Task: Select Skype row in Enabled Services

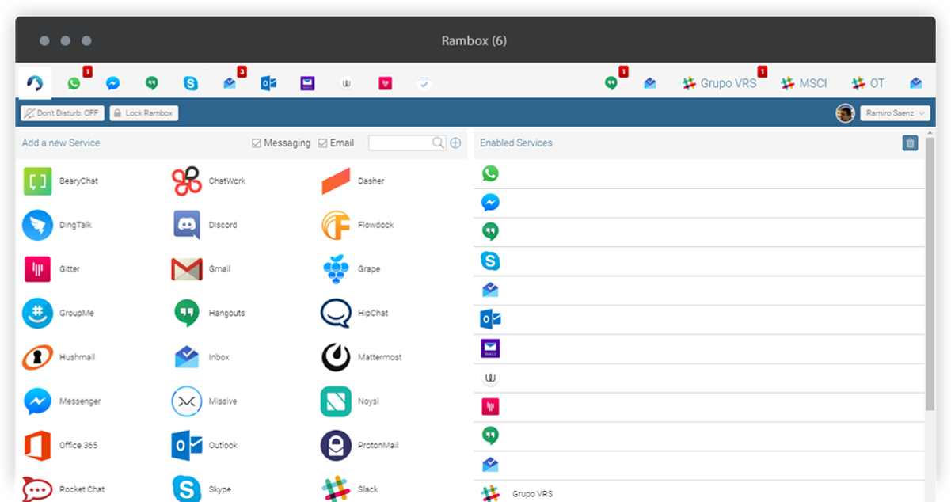Action: click(x=699, y=261)
